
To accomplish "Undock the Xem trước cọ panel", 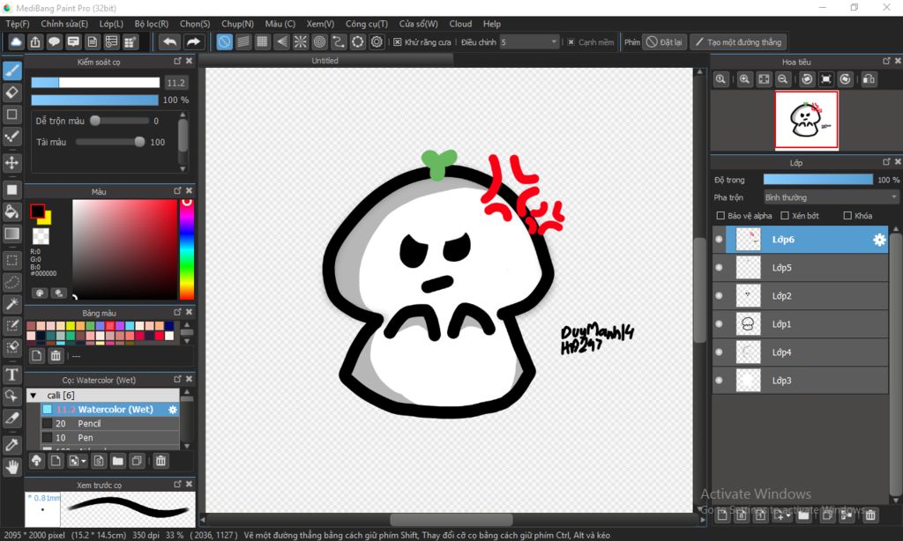I will coord(177,484).
